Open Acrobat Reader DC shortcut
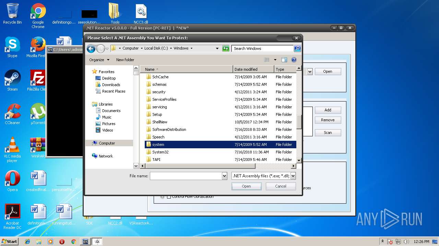This screenshot has width=439, height=246. (x=12, y=217)
